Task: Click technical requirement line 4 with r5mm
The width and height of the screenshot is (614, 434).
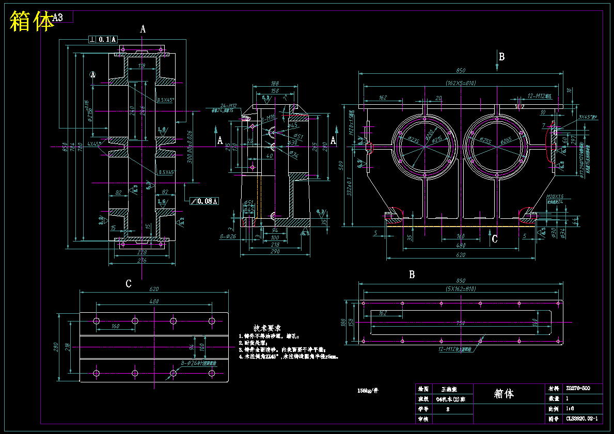Action: click(x=289, y=357)
